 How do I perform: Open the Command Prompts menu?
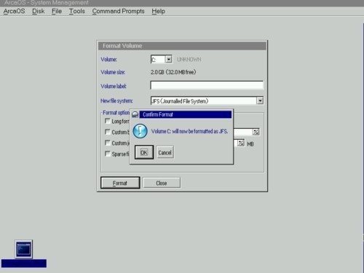click(x=118, y=11)
